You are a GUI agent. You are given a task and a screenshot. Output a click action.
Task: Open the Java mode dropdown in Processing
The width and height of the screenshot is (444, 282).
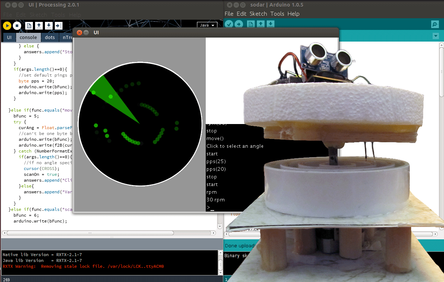click(x=207, y=25)
